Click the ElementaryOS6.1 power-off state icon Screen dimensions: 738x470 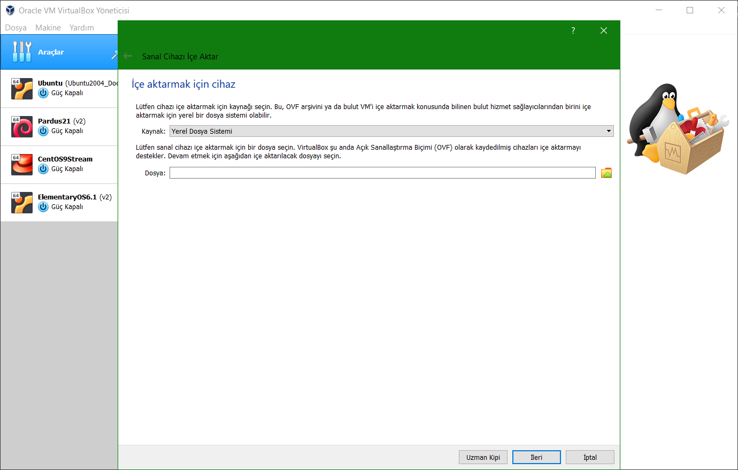[x=43, y=207]
